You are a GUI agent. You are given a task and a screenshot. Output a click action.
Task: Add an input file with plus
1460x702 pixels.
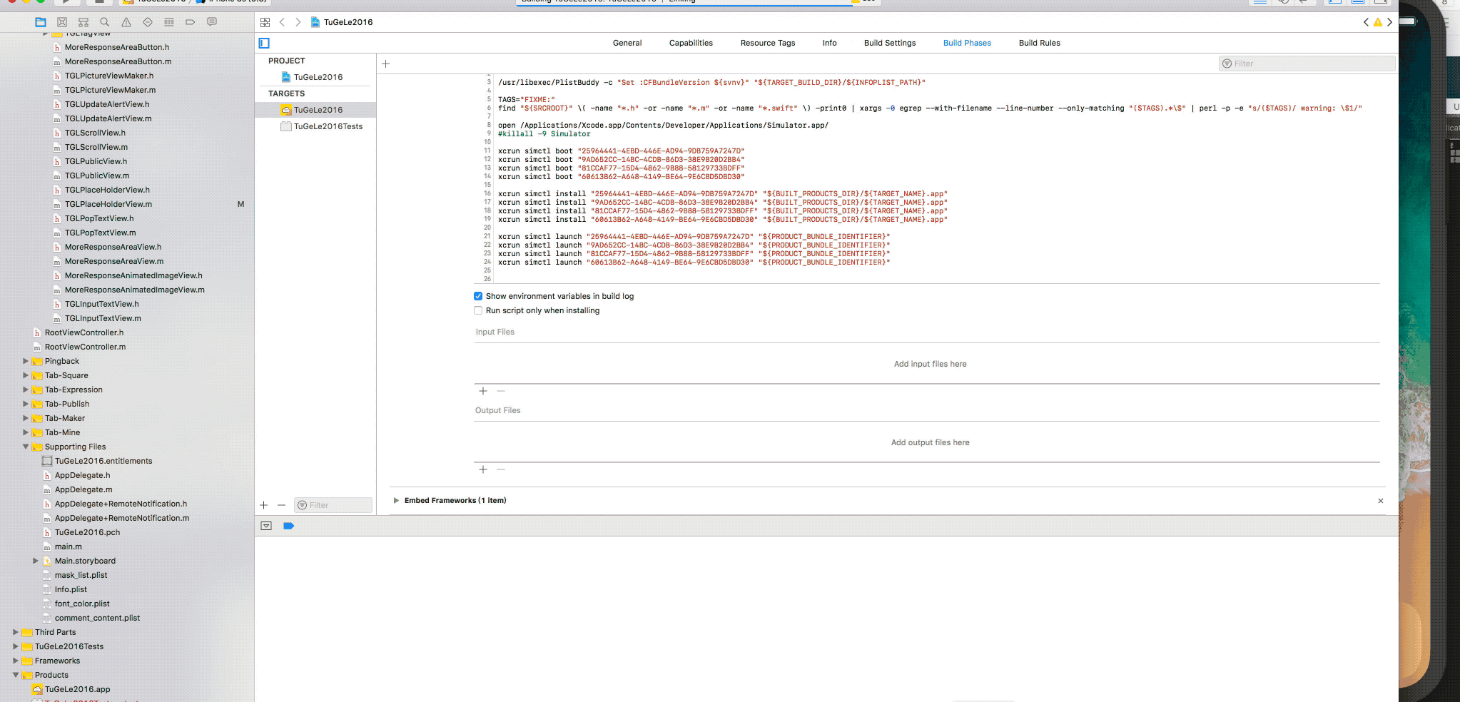pos(483,391)
